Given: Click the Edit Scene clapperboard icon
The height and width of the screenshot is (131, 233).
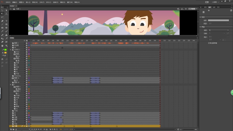Looking at the screenshot, I should (178, 9).
